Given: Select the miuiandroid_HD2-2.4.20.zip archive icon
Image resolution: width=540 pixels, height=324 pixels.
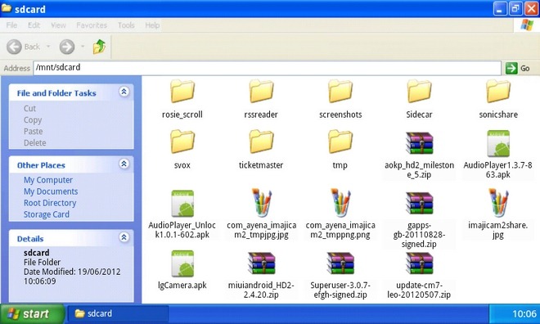Looking at the screenshot, I should point(261,263).
